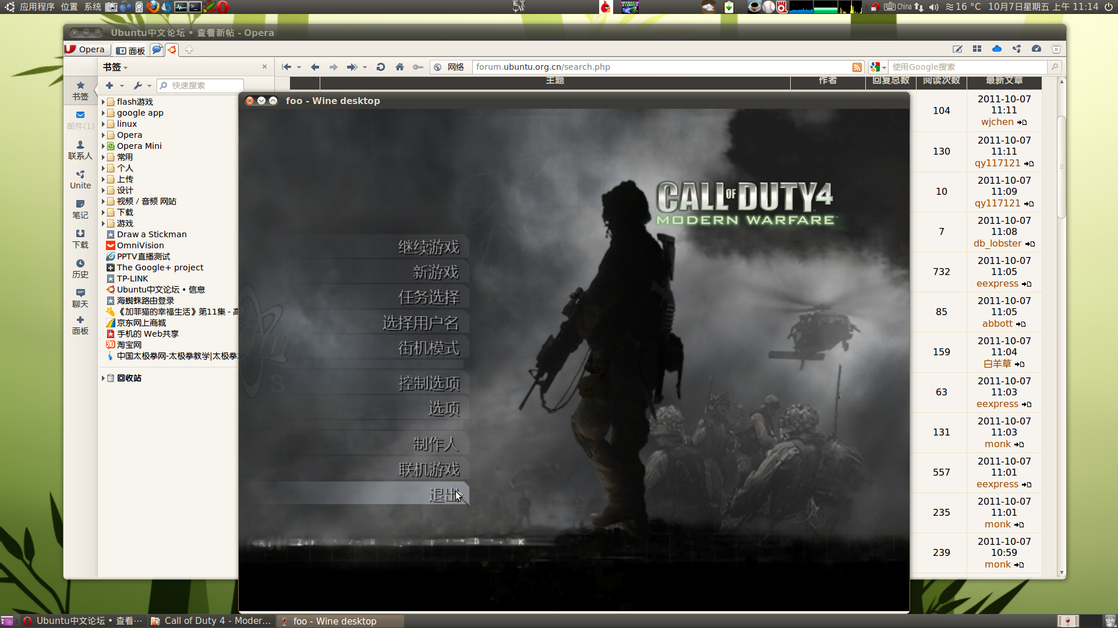This screenshot has height=628, width=1118.
Task: Open Notes (笔记) panel
Action: [x=80, y=209]
